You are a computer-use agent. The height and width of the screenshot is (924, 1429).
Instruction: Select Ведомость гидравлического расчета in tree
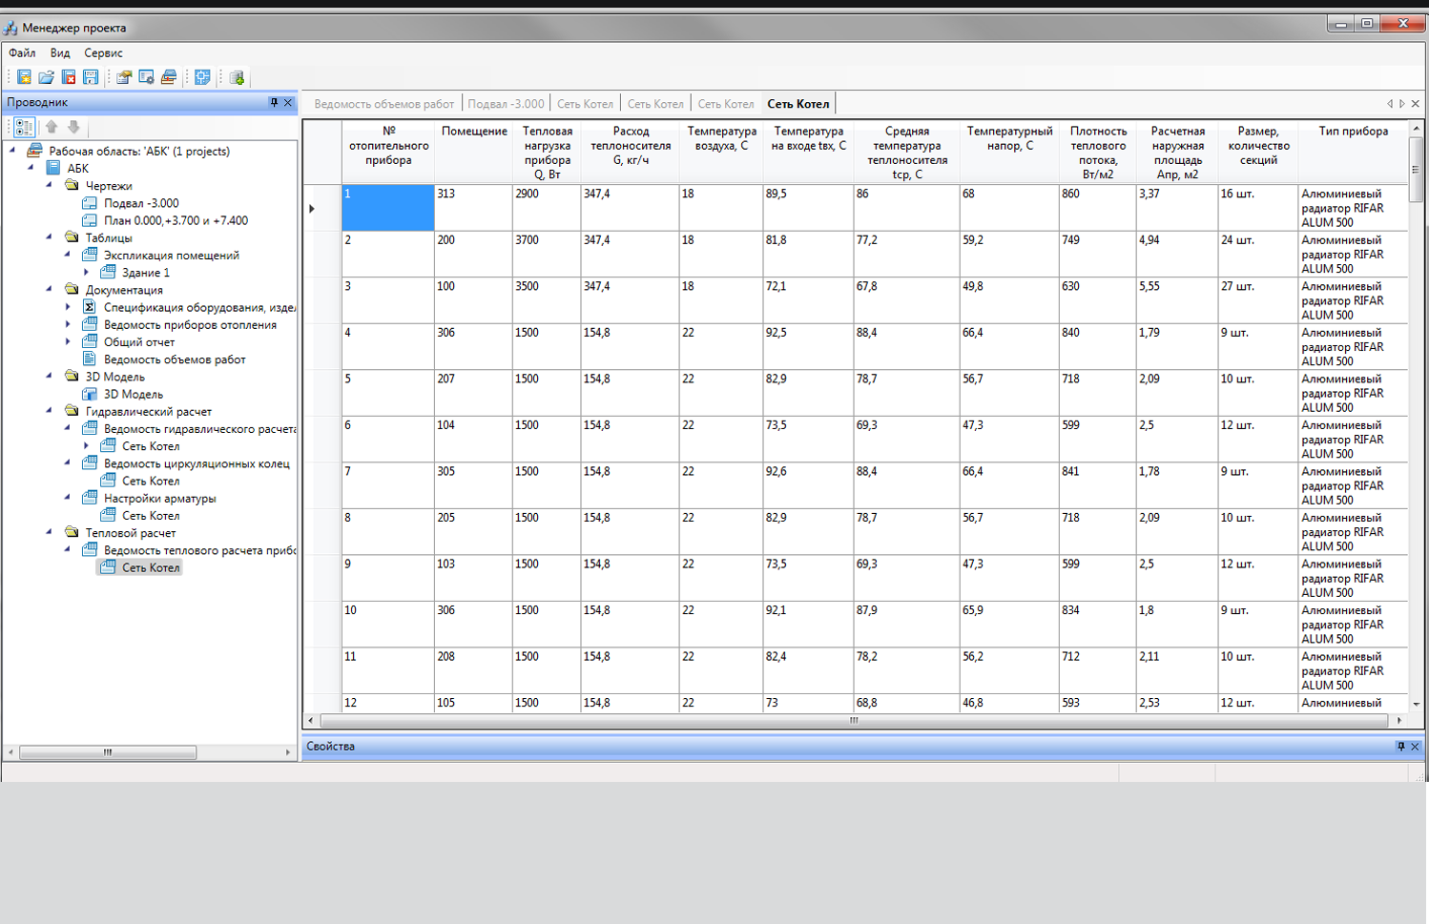(x=199, y=429)
